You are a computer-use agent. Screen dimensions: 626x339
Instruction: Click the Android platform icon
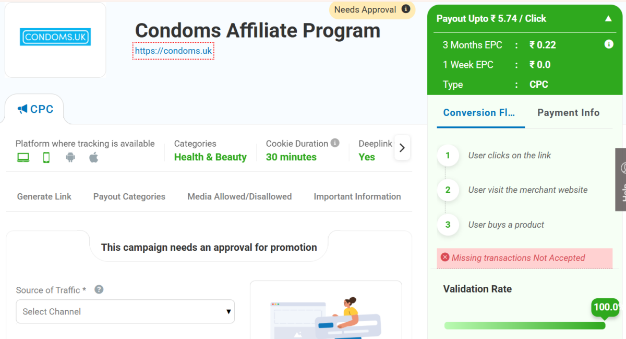(x=70, y=157)
